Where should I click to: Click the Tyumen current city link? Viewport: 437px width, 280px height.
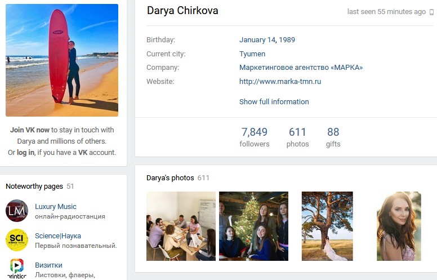[252, 54]
